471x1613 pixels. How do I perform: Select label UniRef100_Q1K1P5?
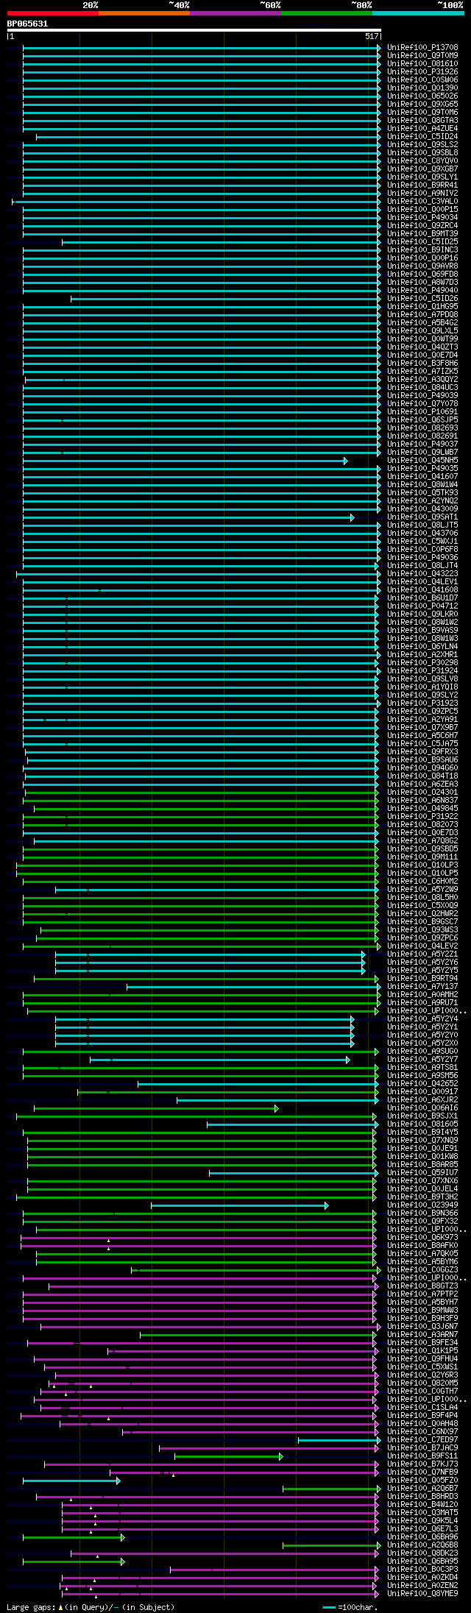pyautogui.click(x=422, y=1351)
